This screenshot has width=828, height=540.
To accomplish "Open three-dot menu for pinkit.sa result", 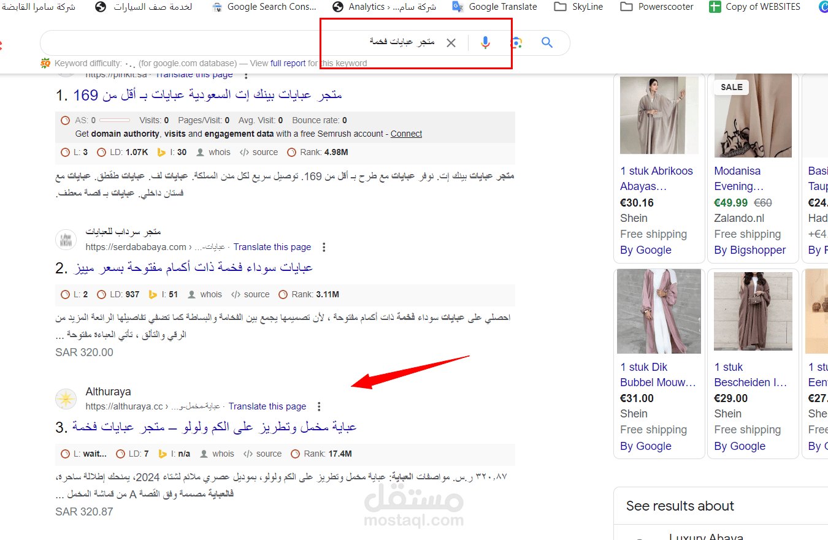I will (x=246, y=74).
